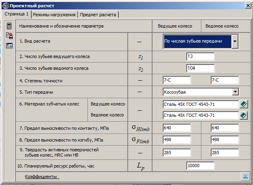Click the Коэффициенты link
This screenshot has width=253, height=185.
[42, 176]
